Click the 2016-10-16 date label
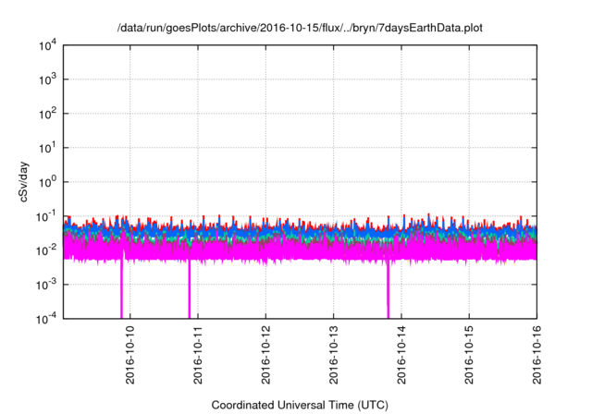 [536, 355]
